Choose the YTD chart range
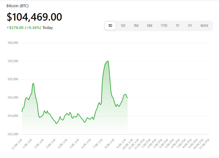This screenshot has height=158, width=219. (164, 26)
